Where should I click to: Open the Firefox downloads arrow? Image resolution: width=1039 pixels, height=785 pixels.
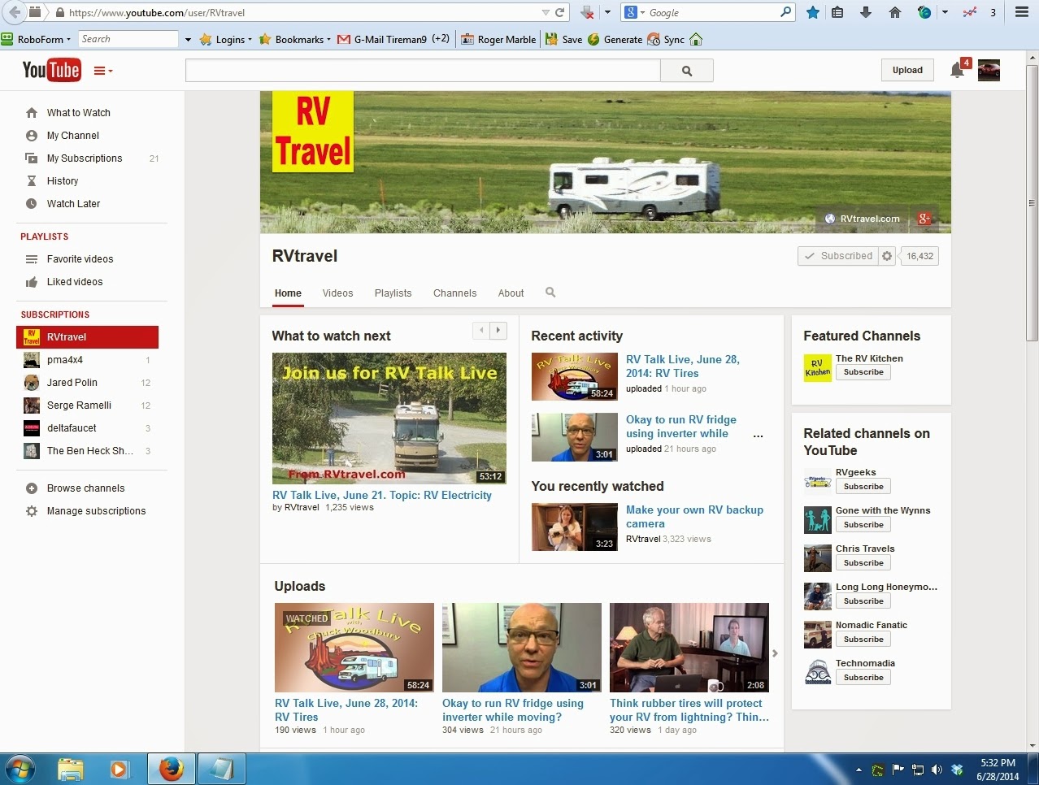(866, 12)
